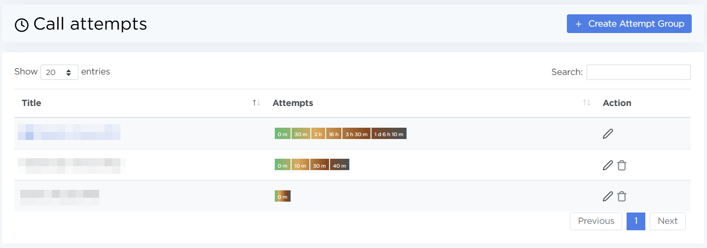Click the 16 h attempt badge
The width and height of the screenshot is (707, 248).
[334, 134]
